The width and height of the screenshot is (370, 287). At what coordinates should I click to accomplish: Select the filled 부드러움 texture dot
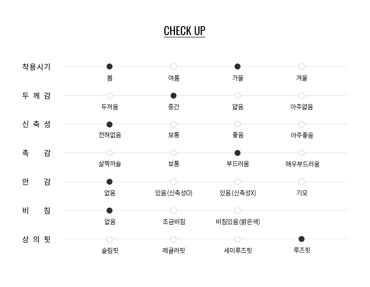point(238,153)
